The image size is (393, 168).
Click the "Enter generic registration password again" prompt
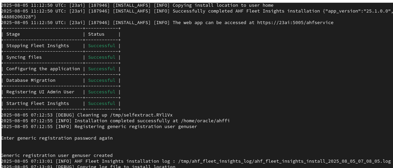[x=57, y=138]
